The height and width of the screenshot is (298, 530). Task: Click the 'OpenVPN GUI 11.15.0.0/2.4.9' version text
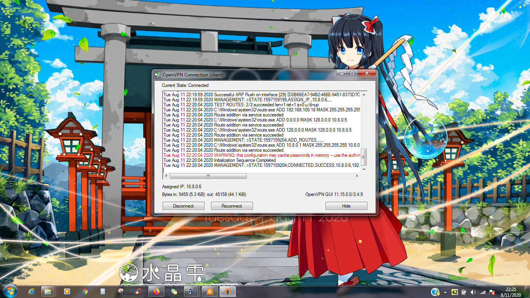(x=334, y=194)
